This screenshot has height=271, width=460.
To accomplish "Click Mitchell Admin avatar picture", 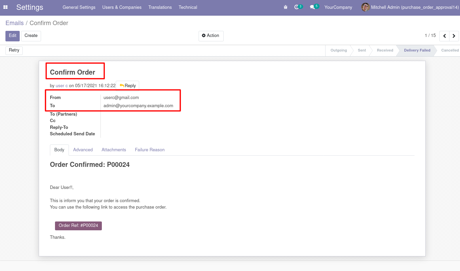I will point(365,7).
